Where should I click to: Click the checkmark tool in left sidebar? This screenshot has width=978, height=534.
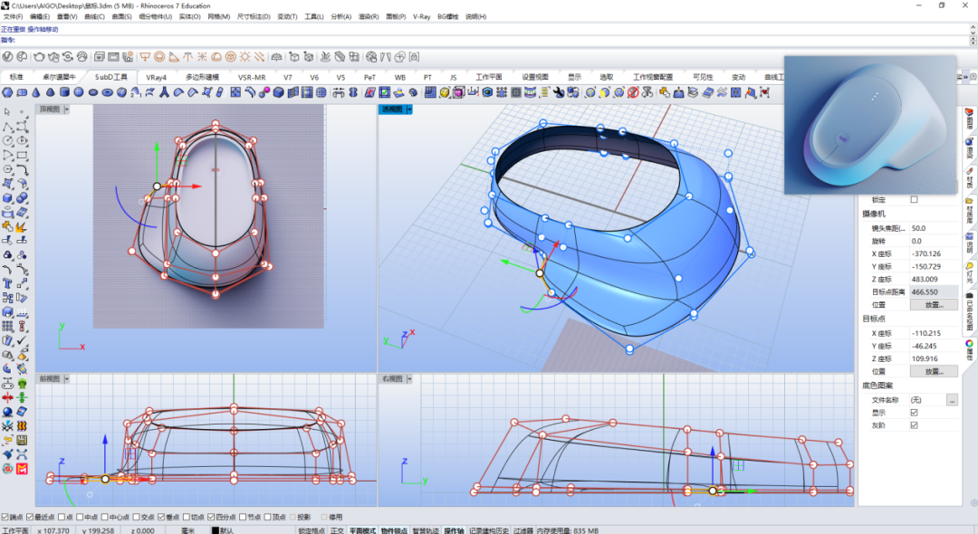[x=22, y=340]
